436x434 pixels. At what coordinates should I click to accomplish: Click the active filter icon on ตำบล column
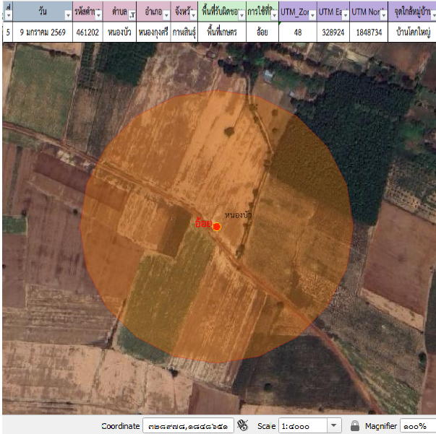point(132,15)
